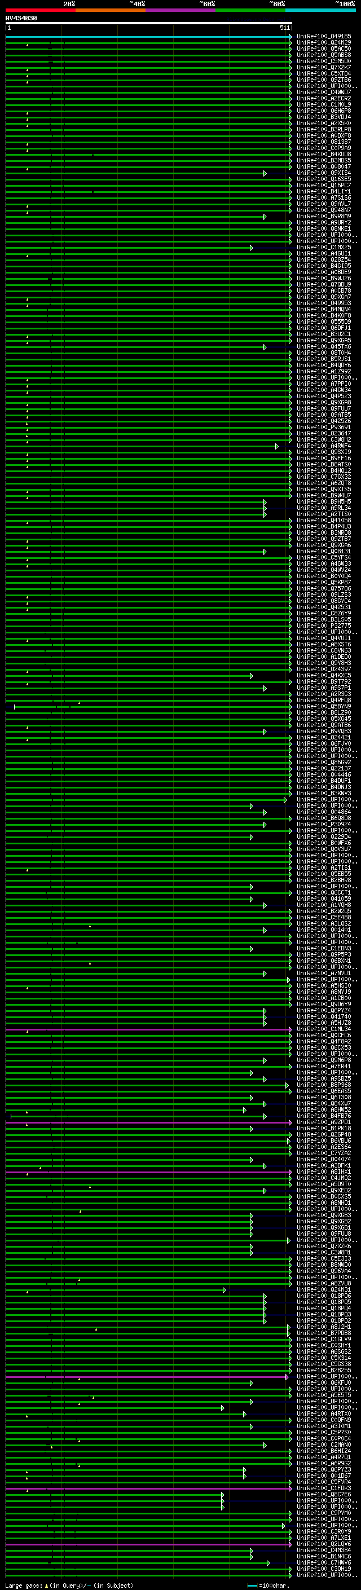The height and width of the screenshot is (1590, 361).
Task: Select hit label UniRef100_B3VDJ4
Action: click(324, 117)
